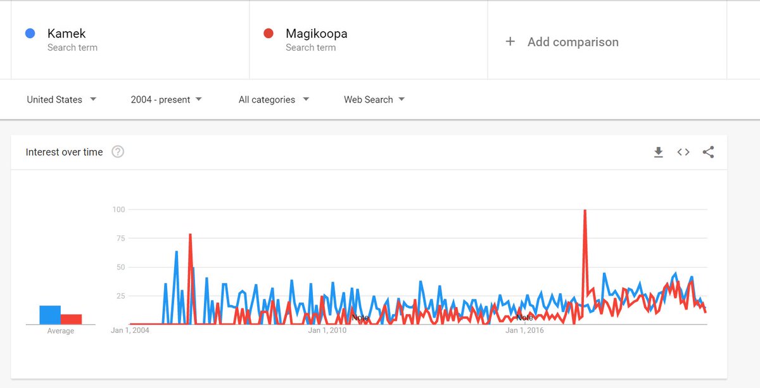Image resolution: width=760 pixels, height=388 pixels.
Task: Click the red Magikoopa peak at 100
Action: (x=585, y=210)
